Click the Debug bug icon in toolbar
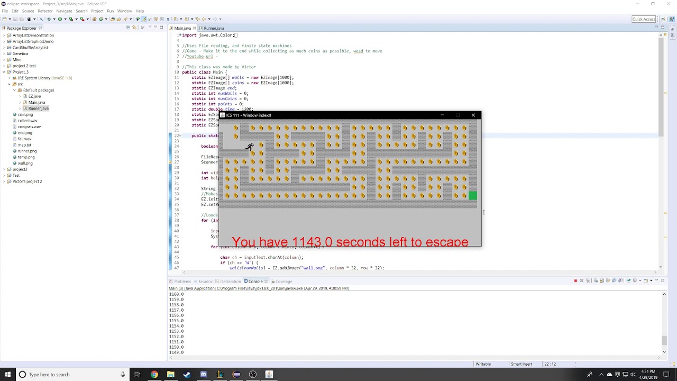 pos(49,19)
